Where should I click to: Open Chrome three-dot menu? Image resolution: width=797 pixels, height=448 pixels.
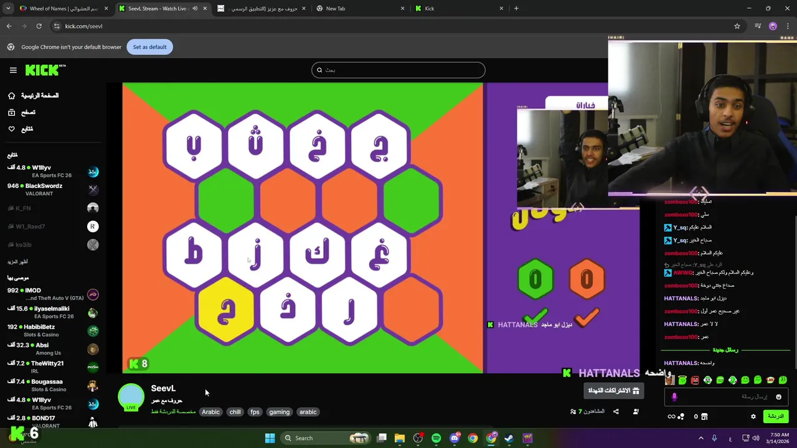[788, 26]
